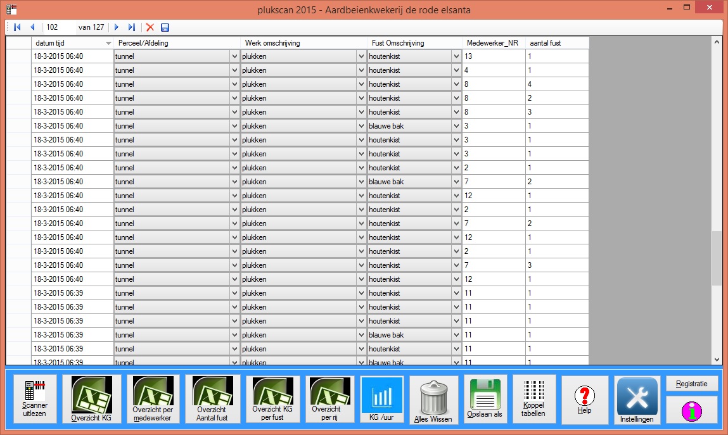Image resolution: width=728 pixels, height=435 pixels.
Task: Open Overzicht KG report
Action: 91,399
